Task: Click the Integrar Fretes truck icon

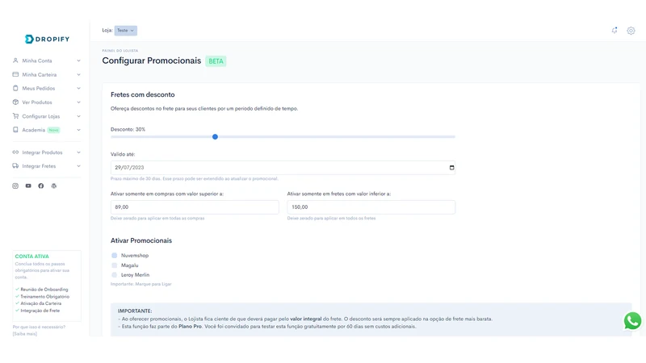Action: click(15, 166)
